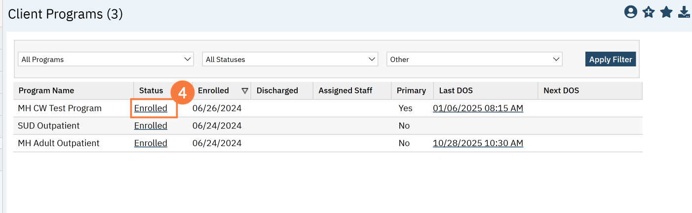Screen dimensions: 692x213
Task: Open Enrolled status for SUD Outpatient
Action: point(151,126)
